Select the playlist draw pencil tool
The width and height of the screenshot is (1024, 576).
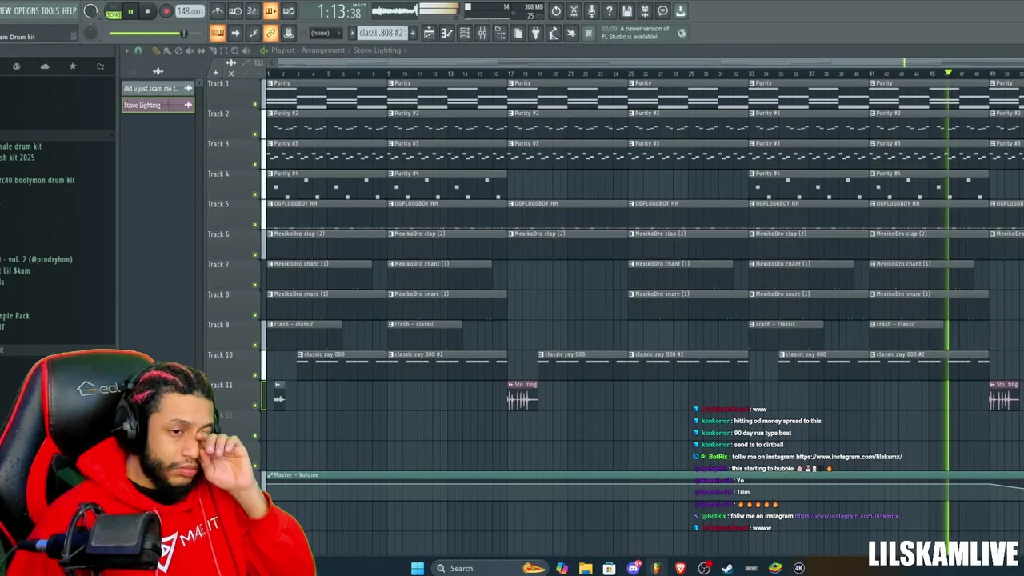[x=155, y=50]
